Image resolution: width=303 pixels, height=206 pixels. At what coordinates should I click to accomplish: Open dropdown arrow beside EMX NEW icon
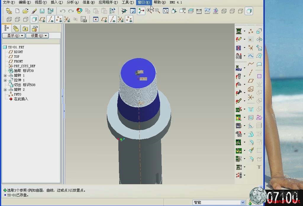tap(245, 68)
